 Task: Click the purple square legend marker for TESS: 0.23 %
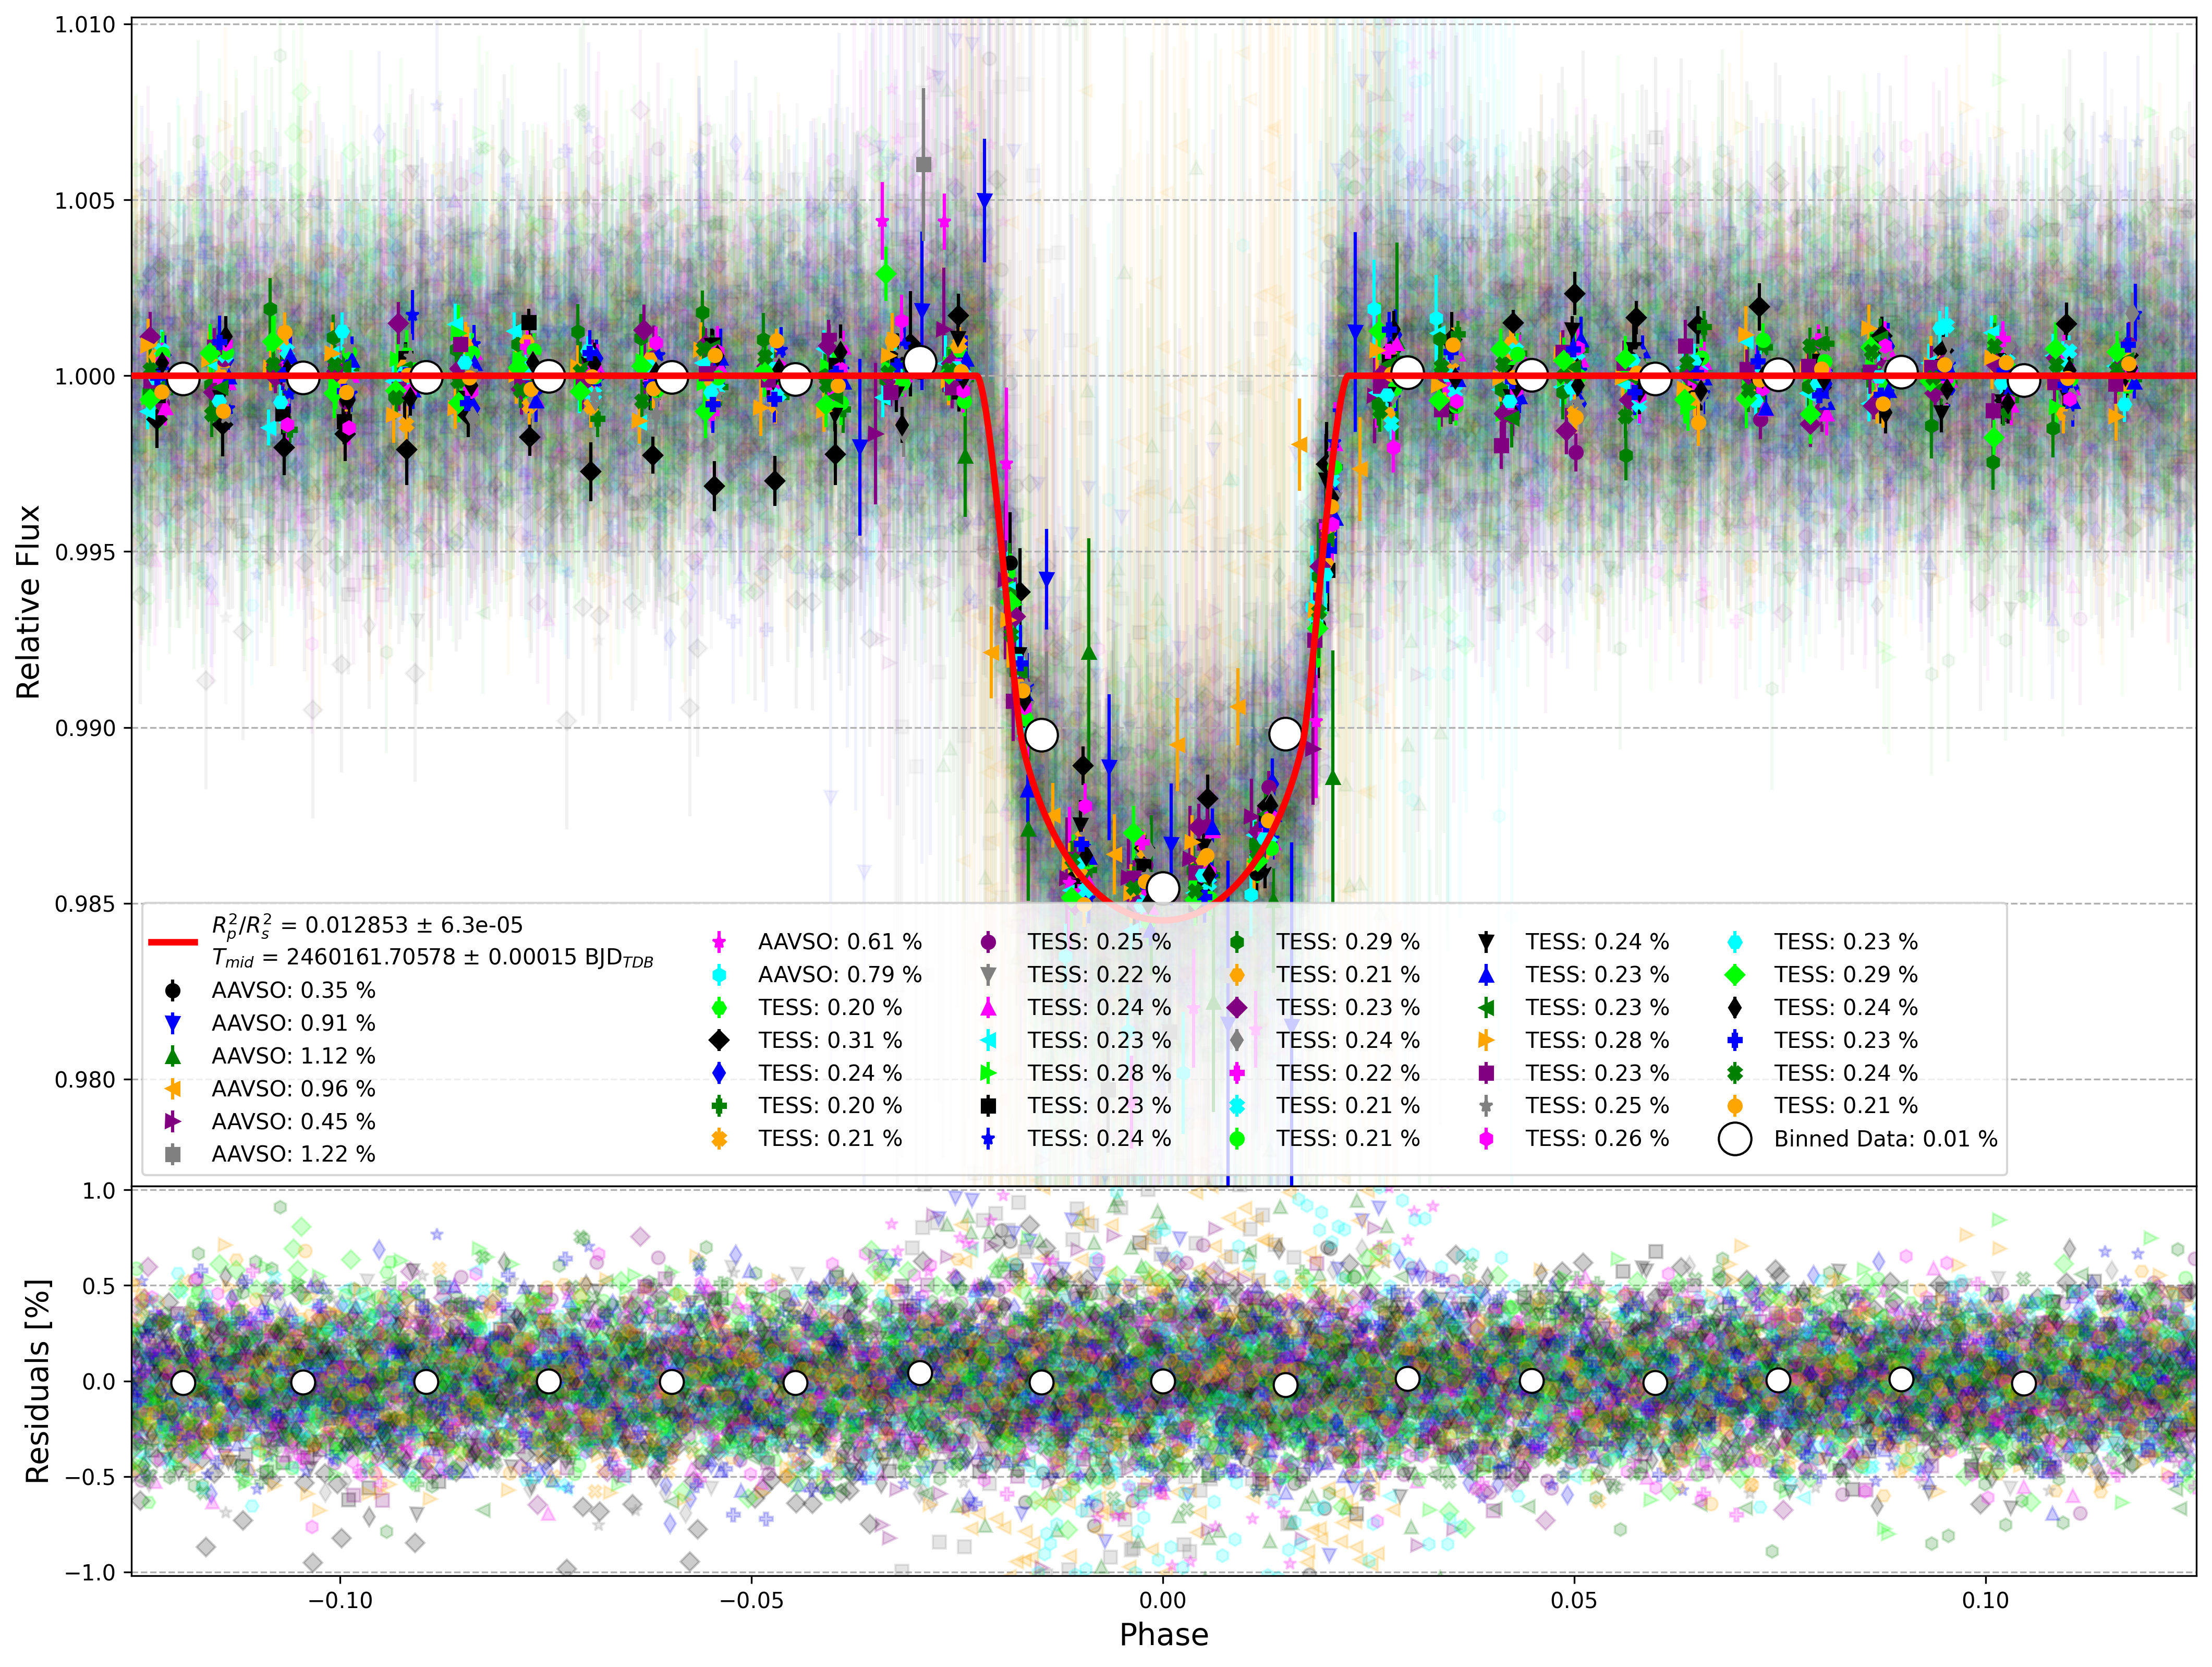point(1486,1073)
